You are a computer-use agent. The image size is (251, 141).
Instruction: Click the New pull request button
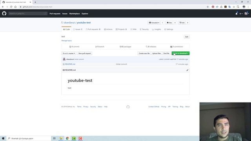coord(85,53)
